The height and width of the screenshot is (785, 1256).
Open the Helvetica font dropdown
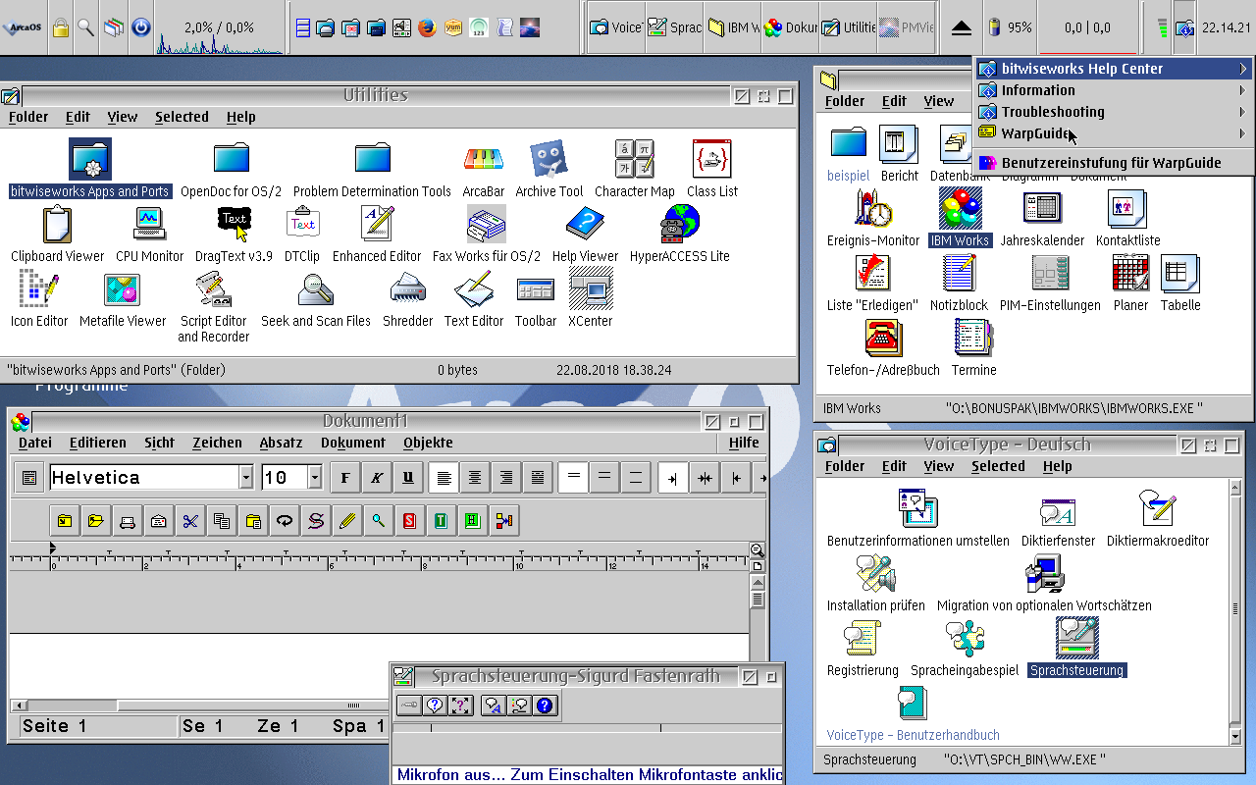click(246, 478)
